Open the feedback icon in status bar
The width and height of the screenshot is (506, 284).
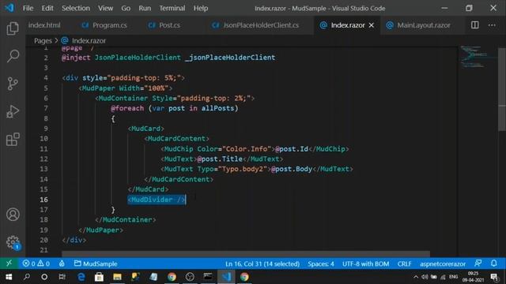click(478, 263)
